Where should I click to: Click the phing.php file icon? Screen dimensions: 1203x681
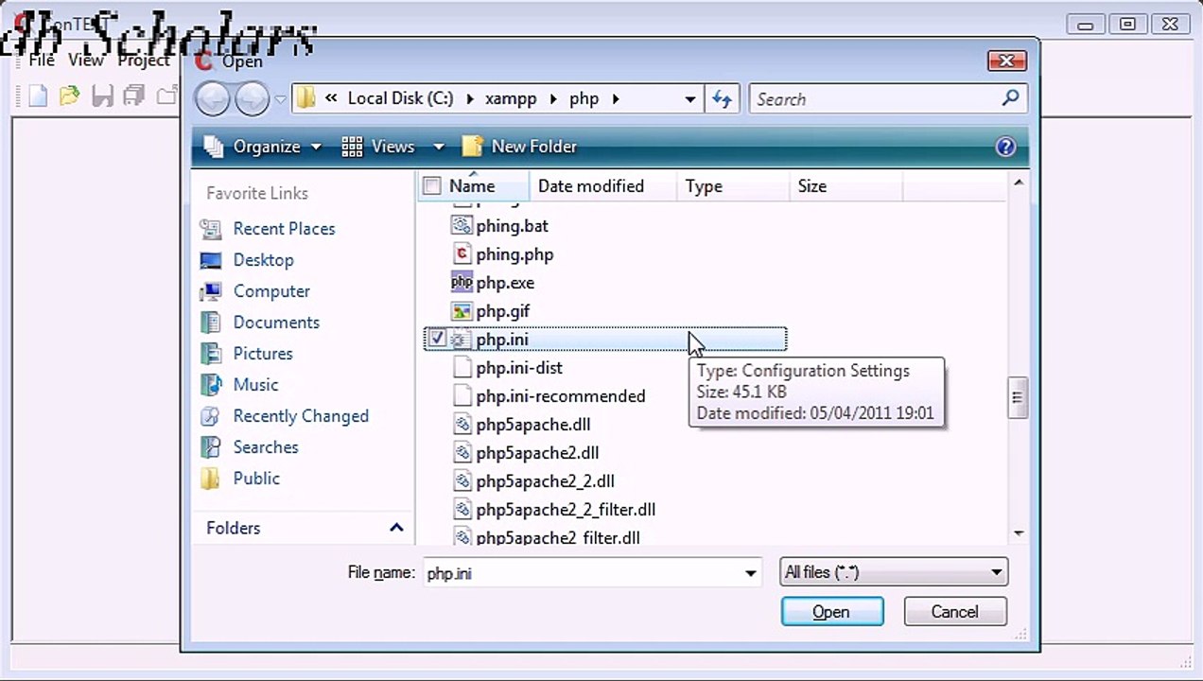(462, 254)
